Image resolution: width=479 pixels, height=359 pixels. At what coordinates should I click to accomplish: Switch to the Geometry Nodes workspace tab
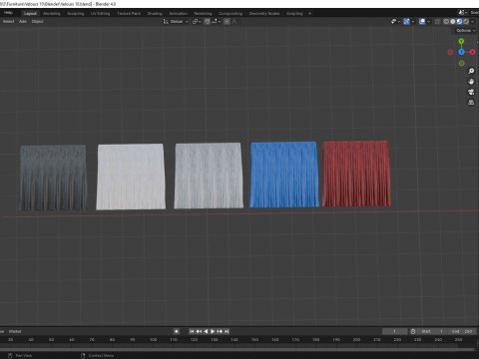(x=264, y=13)
